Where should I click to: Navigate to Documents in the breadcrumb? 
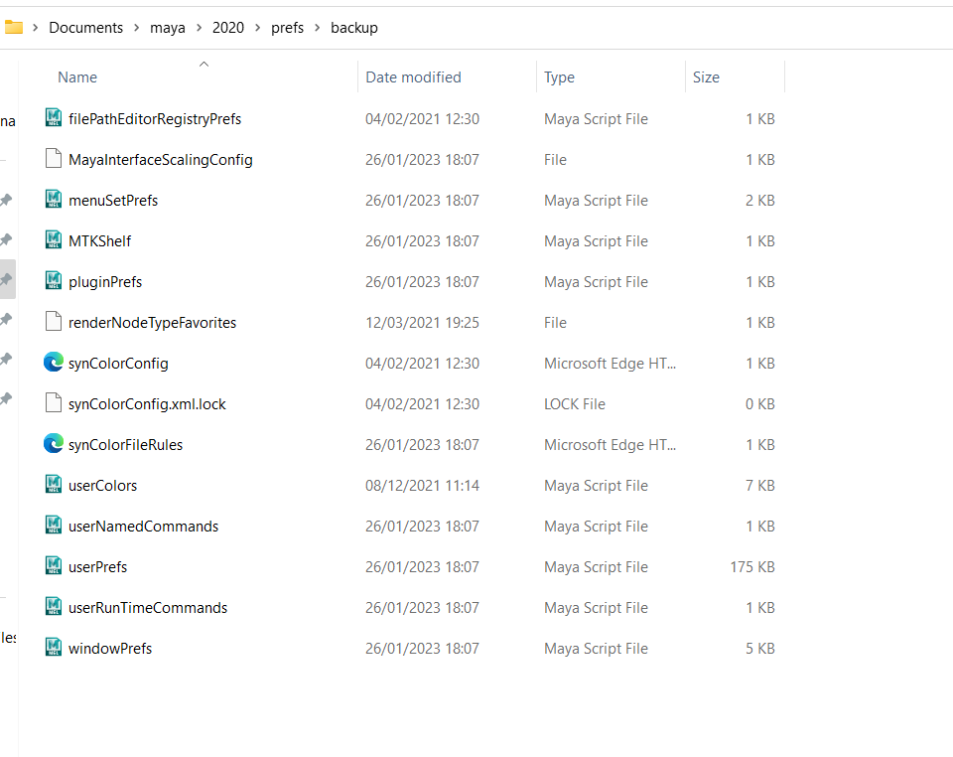pyautogui.click(x=85, y=28)
